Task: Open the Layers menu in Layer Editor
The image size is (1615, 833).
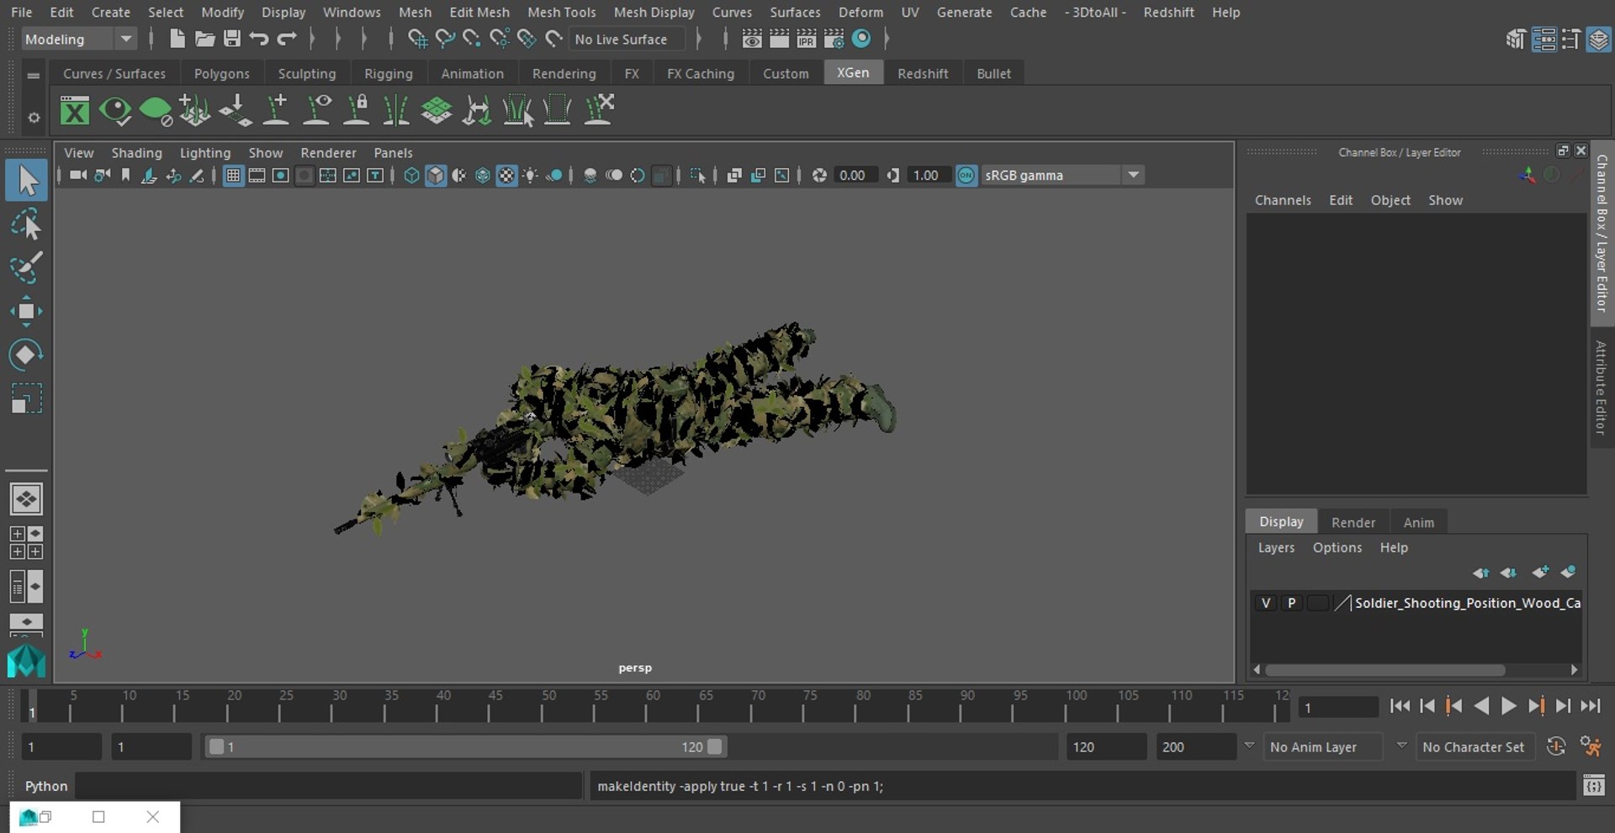Action: [1276, 547]
